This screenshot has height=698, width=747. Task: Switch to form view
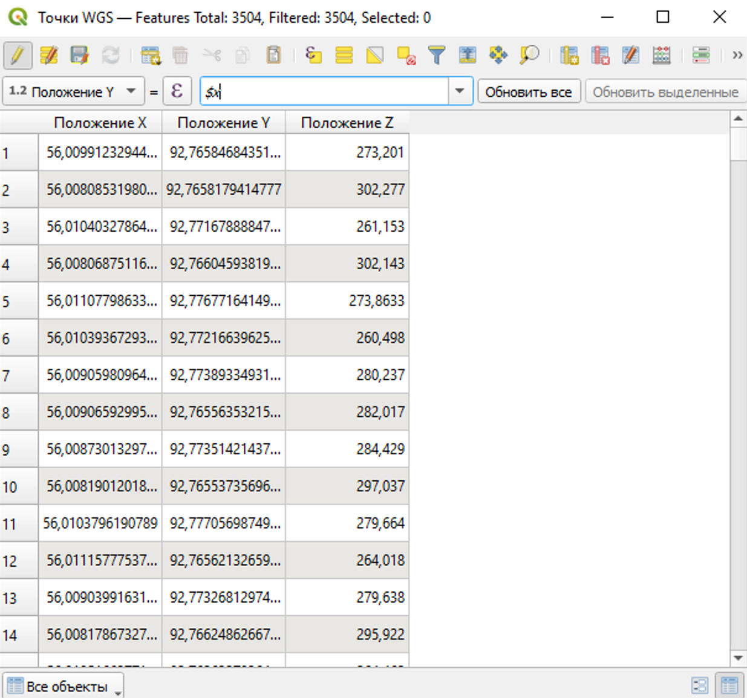coord(699,685)
